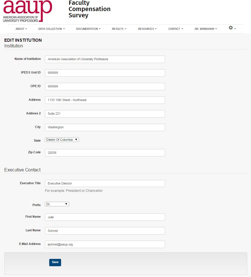Screen dimensions: 251x277
Task: Click the 'Last Name' label
Action: (x=33, y=230)
